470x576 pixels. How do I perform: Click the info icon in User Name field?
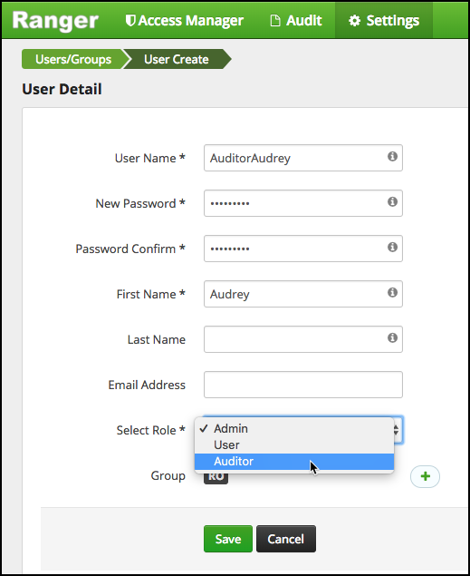coord(392,157)
